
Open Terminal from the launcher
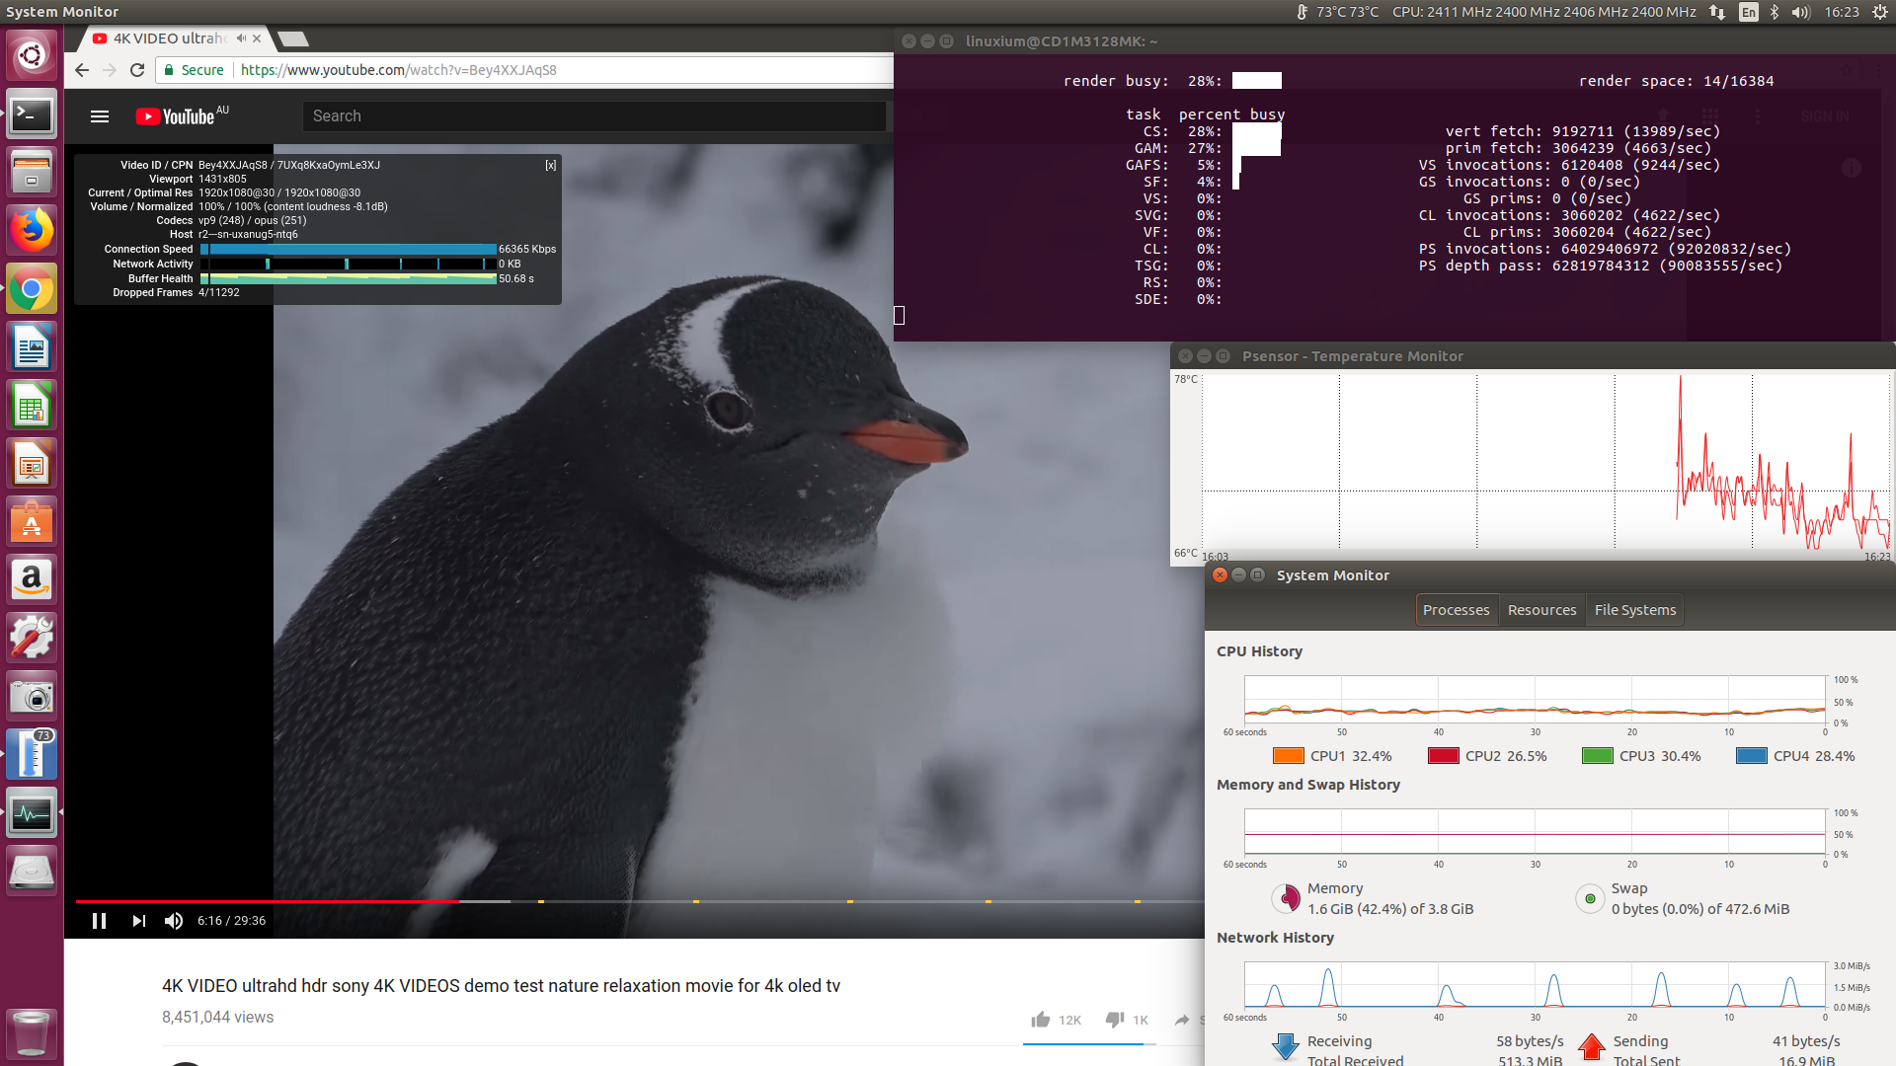point(32,114)
